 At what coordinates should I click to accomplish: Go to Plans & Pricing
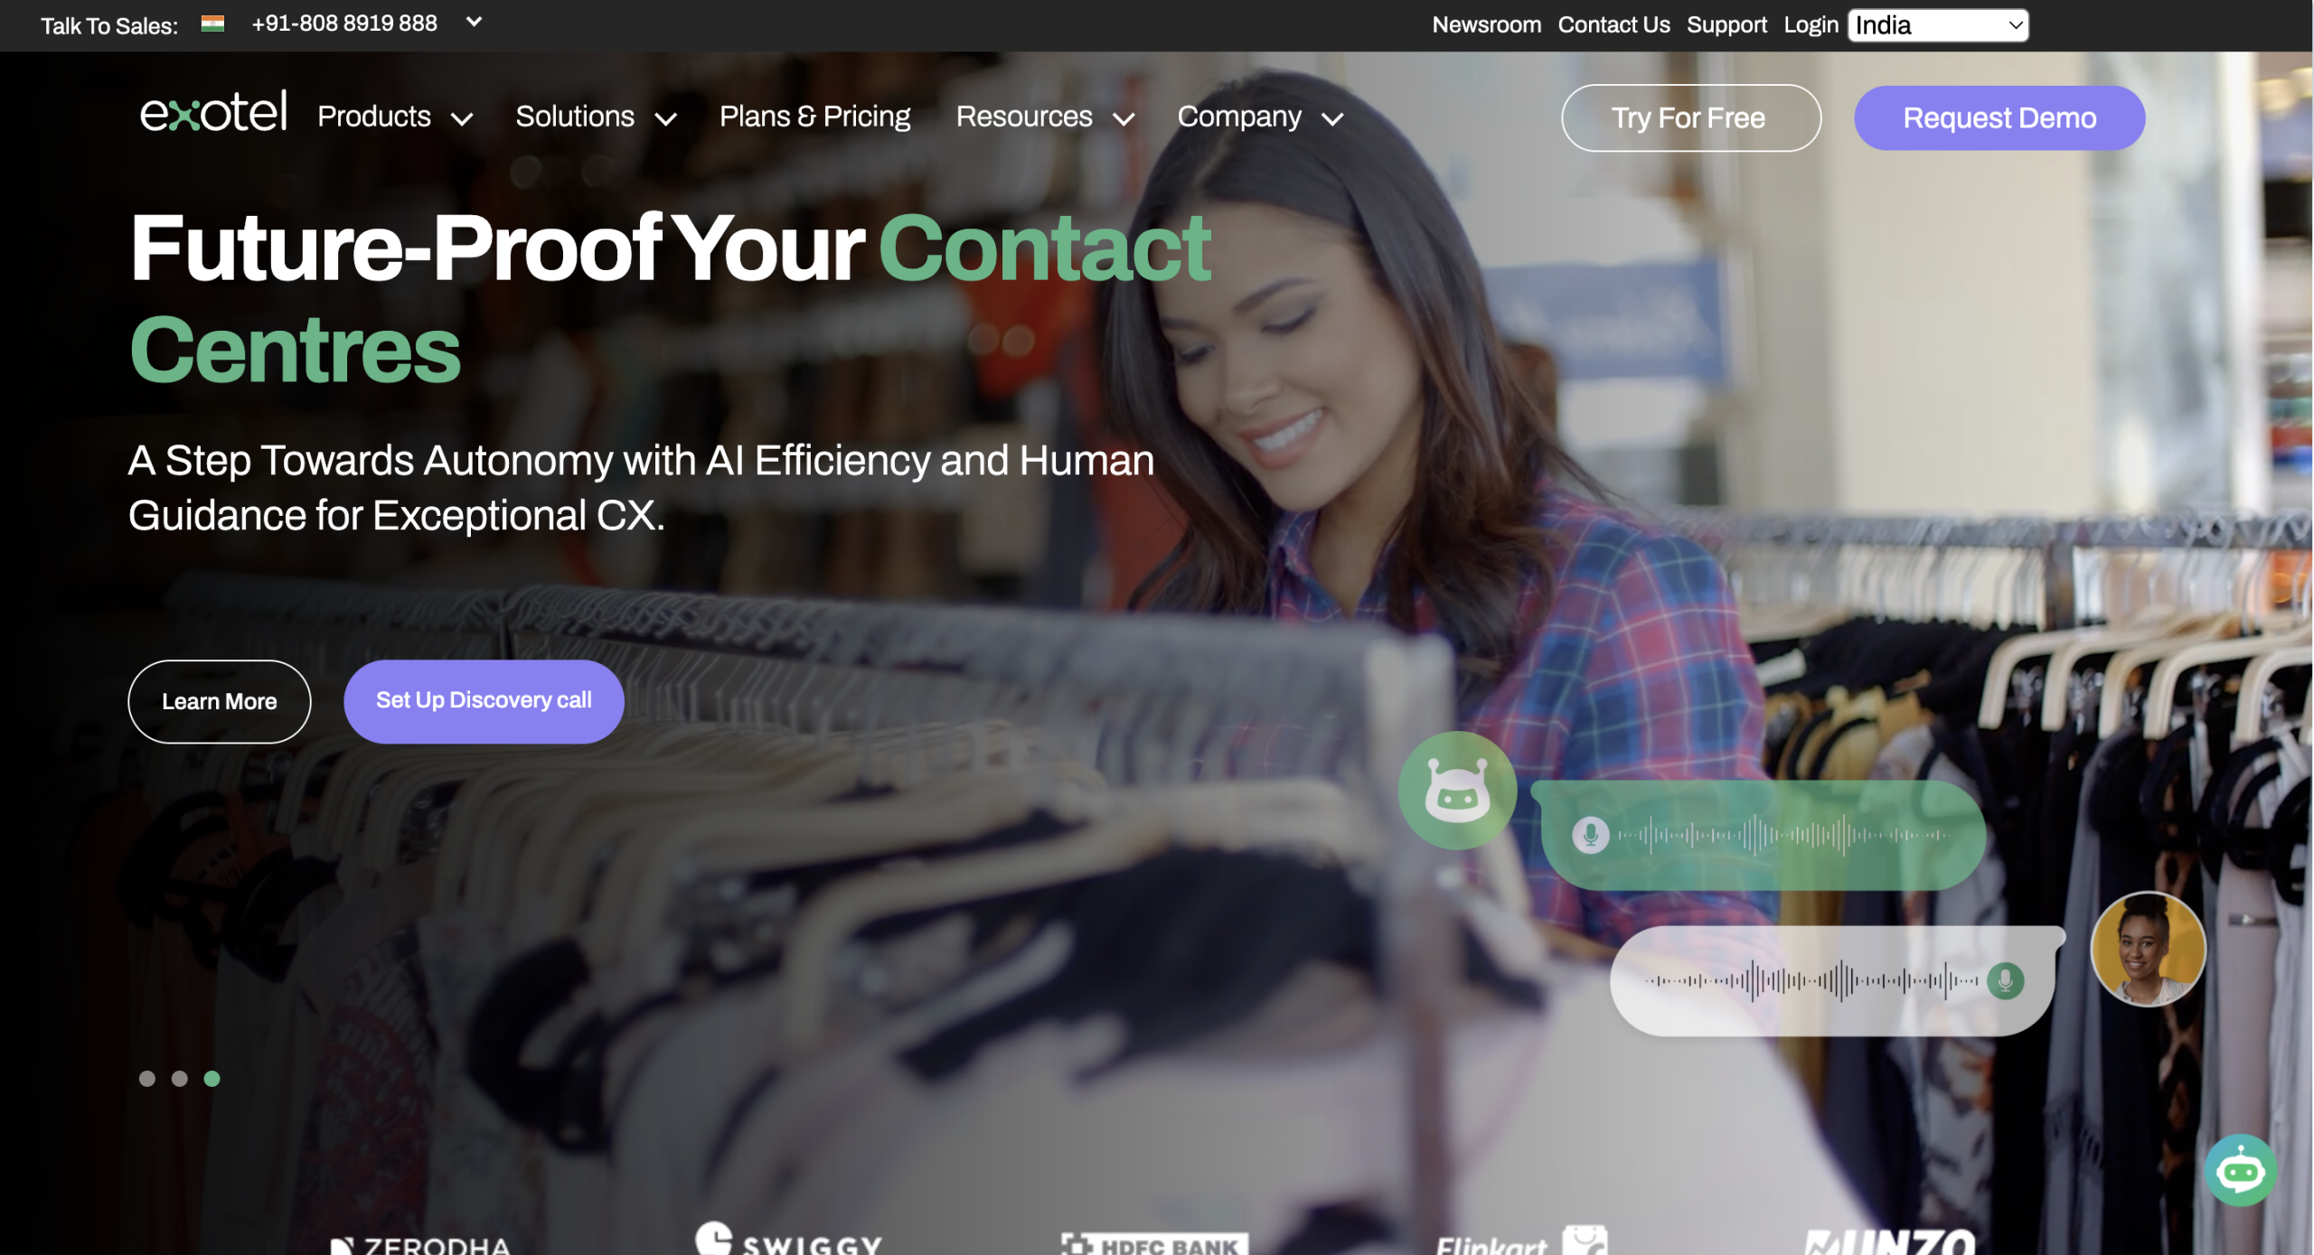click(814, 117)
